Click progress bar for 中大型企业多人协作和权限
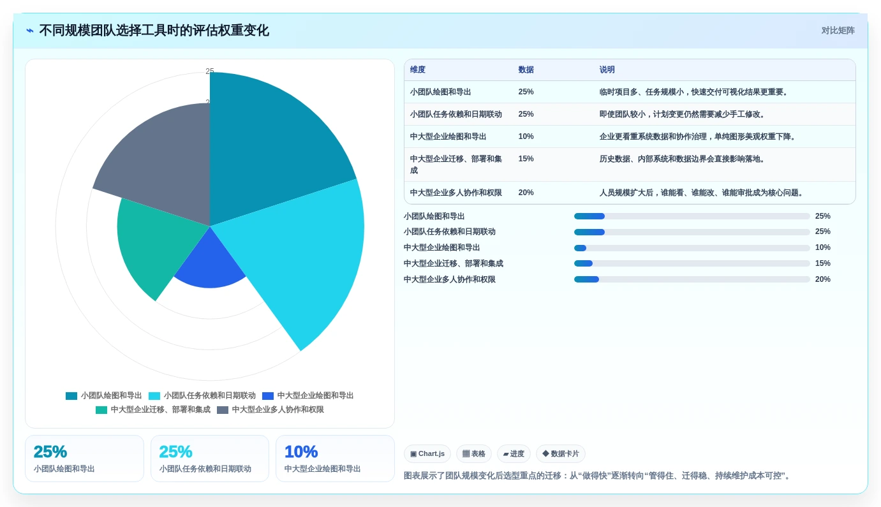This screenshot has width=881, height=507. (692, 279)
